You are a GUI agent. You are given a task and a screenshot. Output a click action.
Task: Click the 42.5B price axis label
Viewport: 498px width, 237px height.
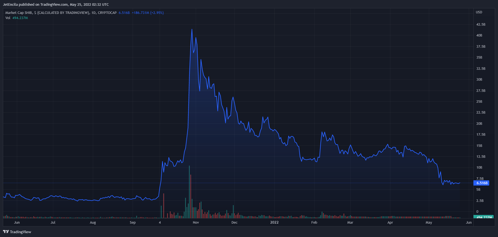481,25
